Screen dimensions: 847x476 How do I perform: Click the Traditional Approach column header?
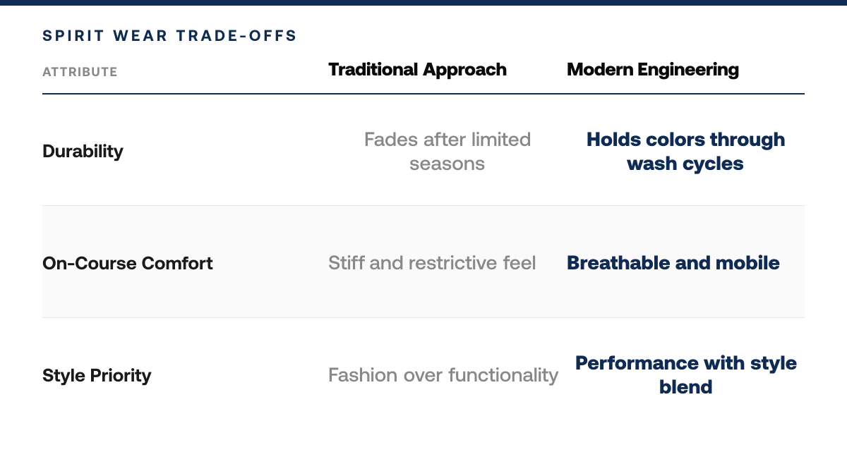tap(417, 70)
